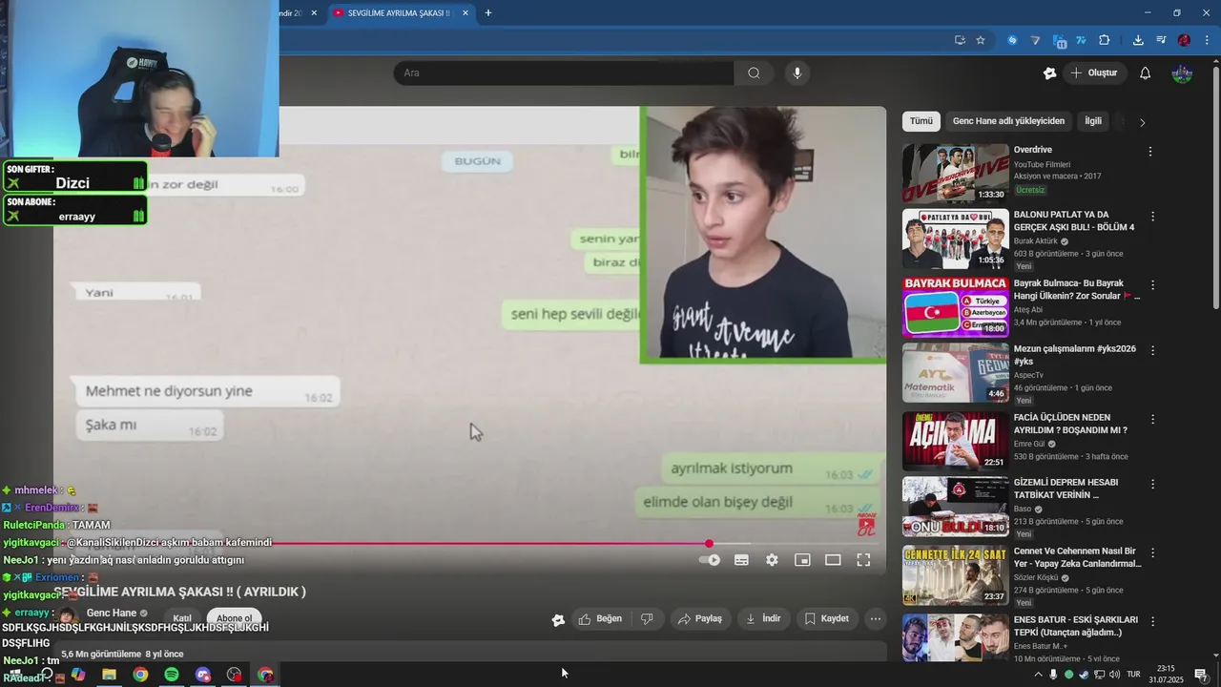Screen dimensions: 1221x687
Task: Start voice search with the microphone icon
Action: pyautogui.click(x=797, y=73)
